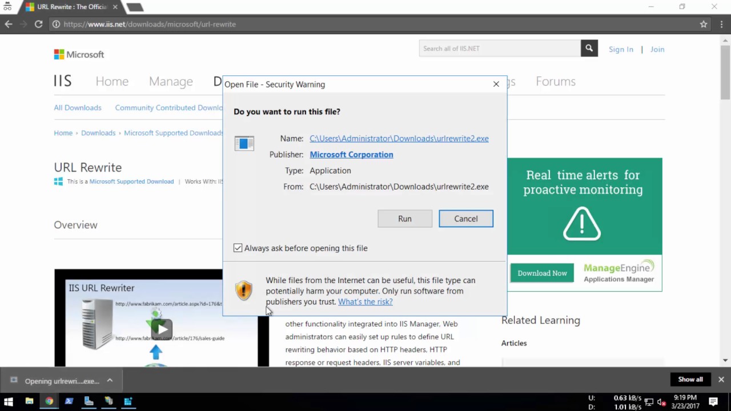Bookmark page using the star icon
The height and width of the screenshot is (411, 731).
click(x=704, y=24)
